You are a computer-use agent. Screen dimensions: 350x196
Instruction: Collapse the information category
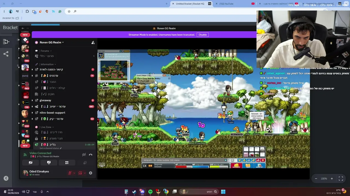48,64
